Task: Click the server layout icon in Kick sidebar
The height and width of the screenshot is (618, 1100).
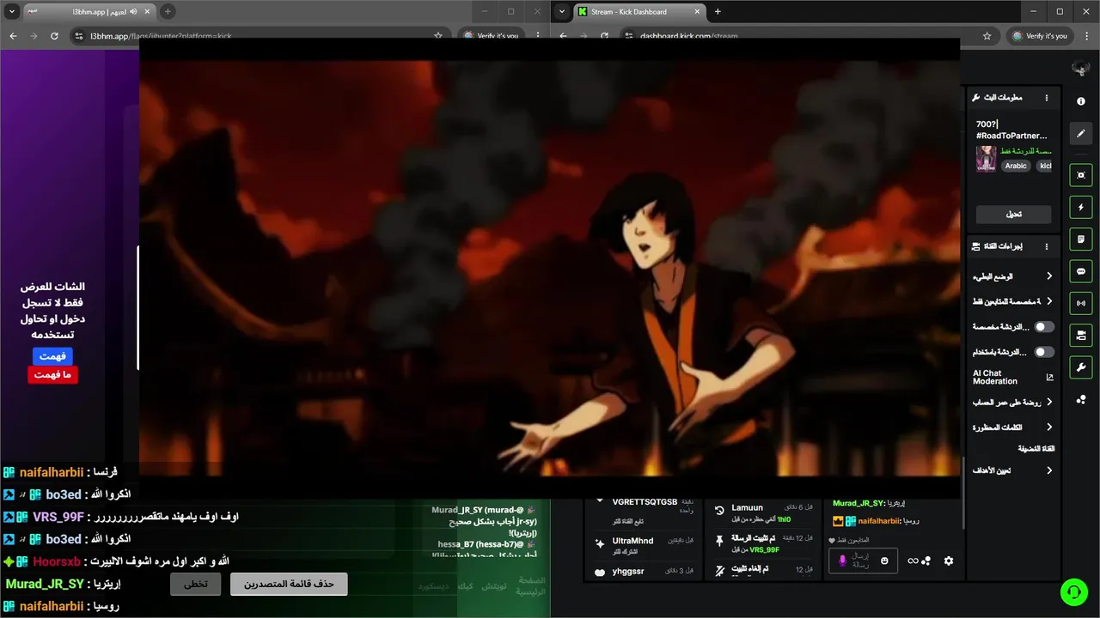Action: [x=1081, y=335]
